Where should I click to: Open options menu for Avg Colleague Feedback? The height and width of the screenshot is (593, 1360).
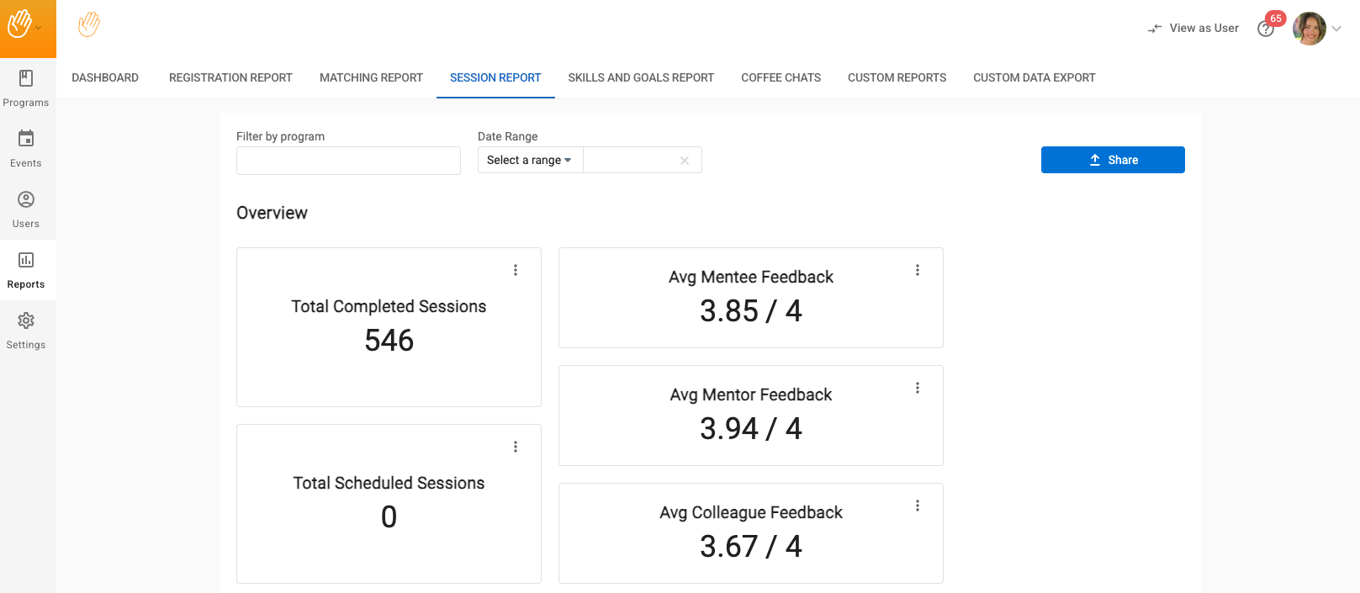click(x=918, y=506)
